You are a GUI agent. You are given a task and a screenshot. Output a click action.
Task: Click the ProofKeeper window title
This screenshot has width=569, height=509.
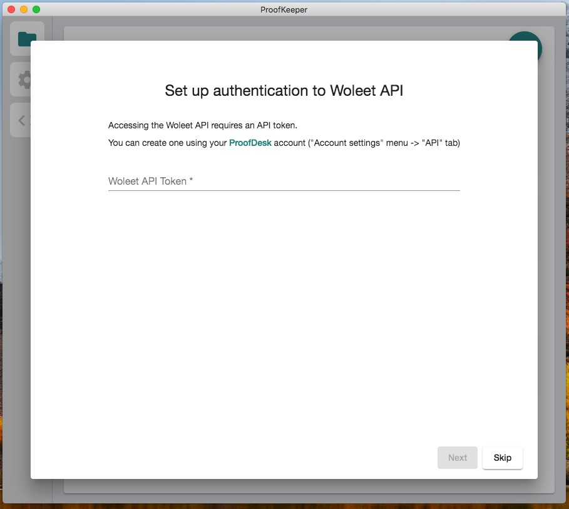(x=284, y=10)
